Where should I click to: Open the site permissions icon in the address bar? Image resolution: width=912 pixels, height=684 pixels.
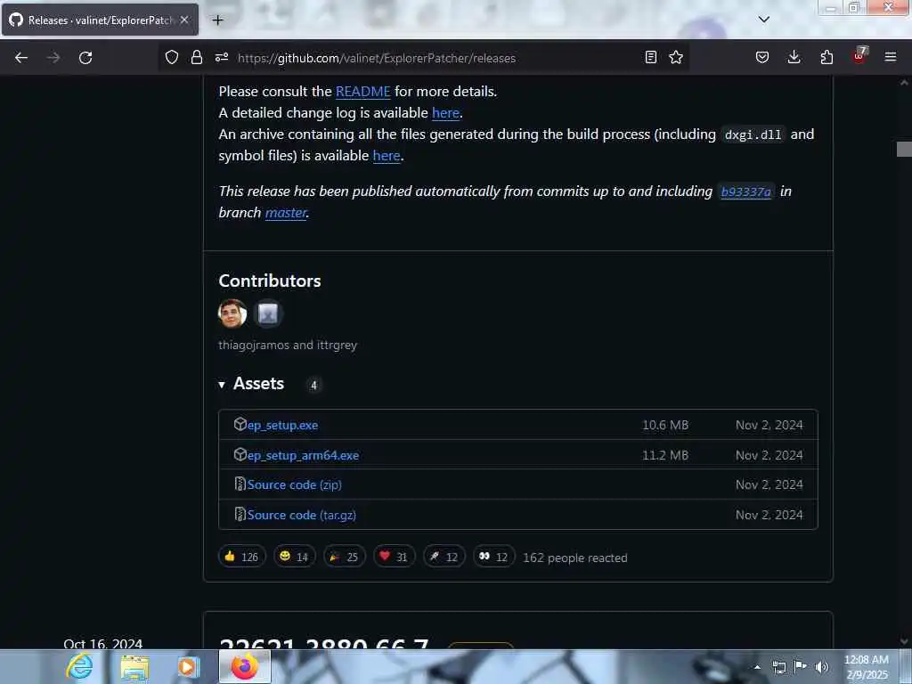(x=222, y=57)
